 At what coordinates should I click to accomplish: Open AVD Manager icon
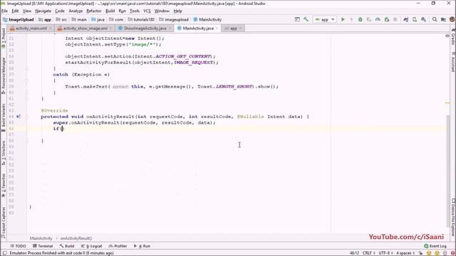(415, 19)
